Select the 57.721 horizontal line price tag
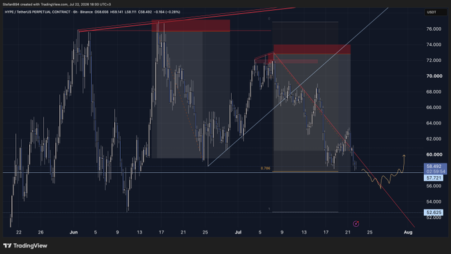Screen dimensions: 451x254 434,178
